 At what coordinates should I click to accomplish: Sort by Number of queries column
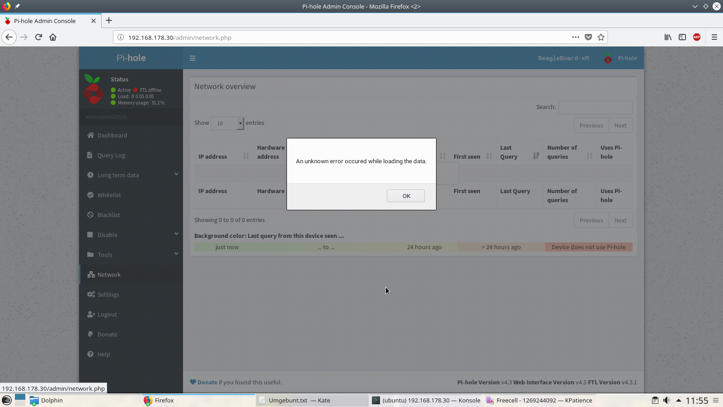tap(570, 152)
